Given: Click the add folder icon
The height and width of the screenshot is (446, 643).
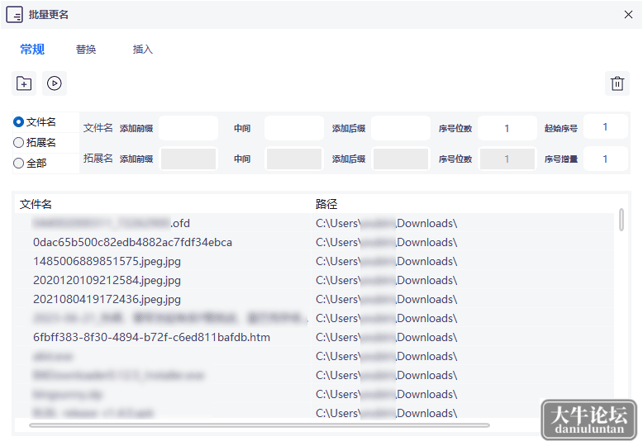Looking at the screenshot, I should (24, 83).
